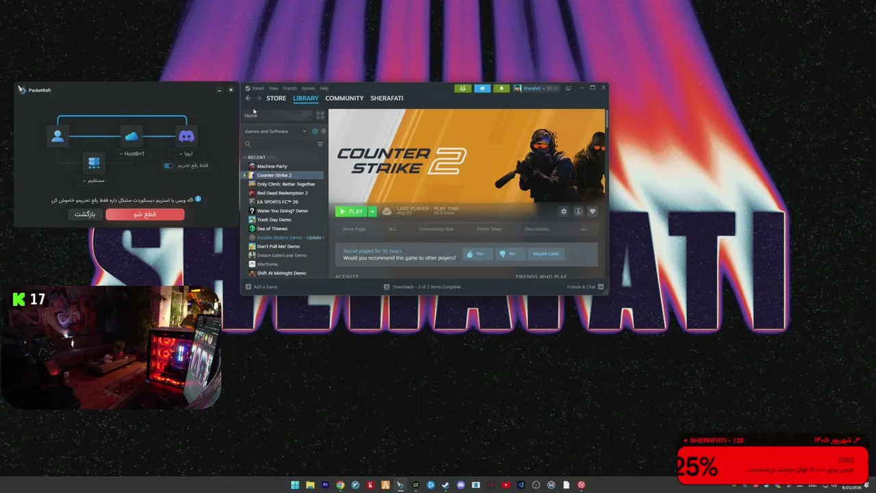Open Google Chrome from taskbar
876x493 pixels.
click(x=340, y=485)
